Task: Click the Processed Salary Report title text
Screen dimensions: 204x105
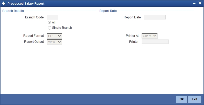Action: (26, 4)
